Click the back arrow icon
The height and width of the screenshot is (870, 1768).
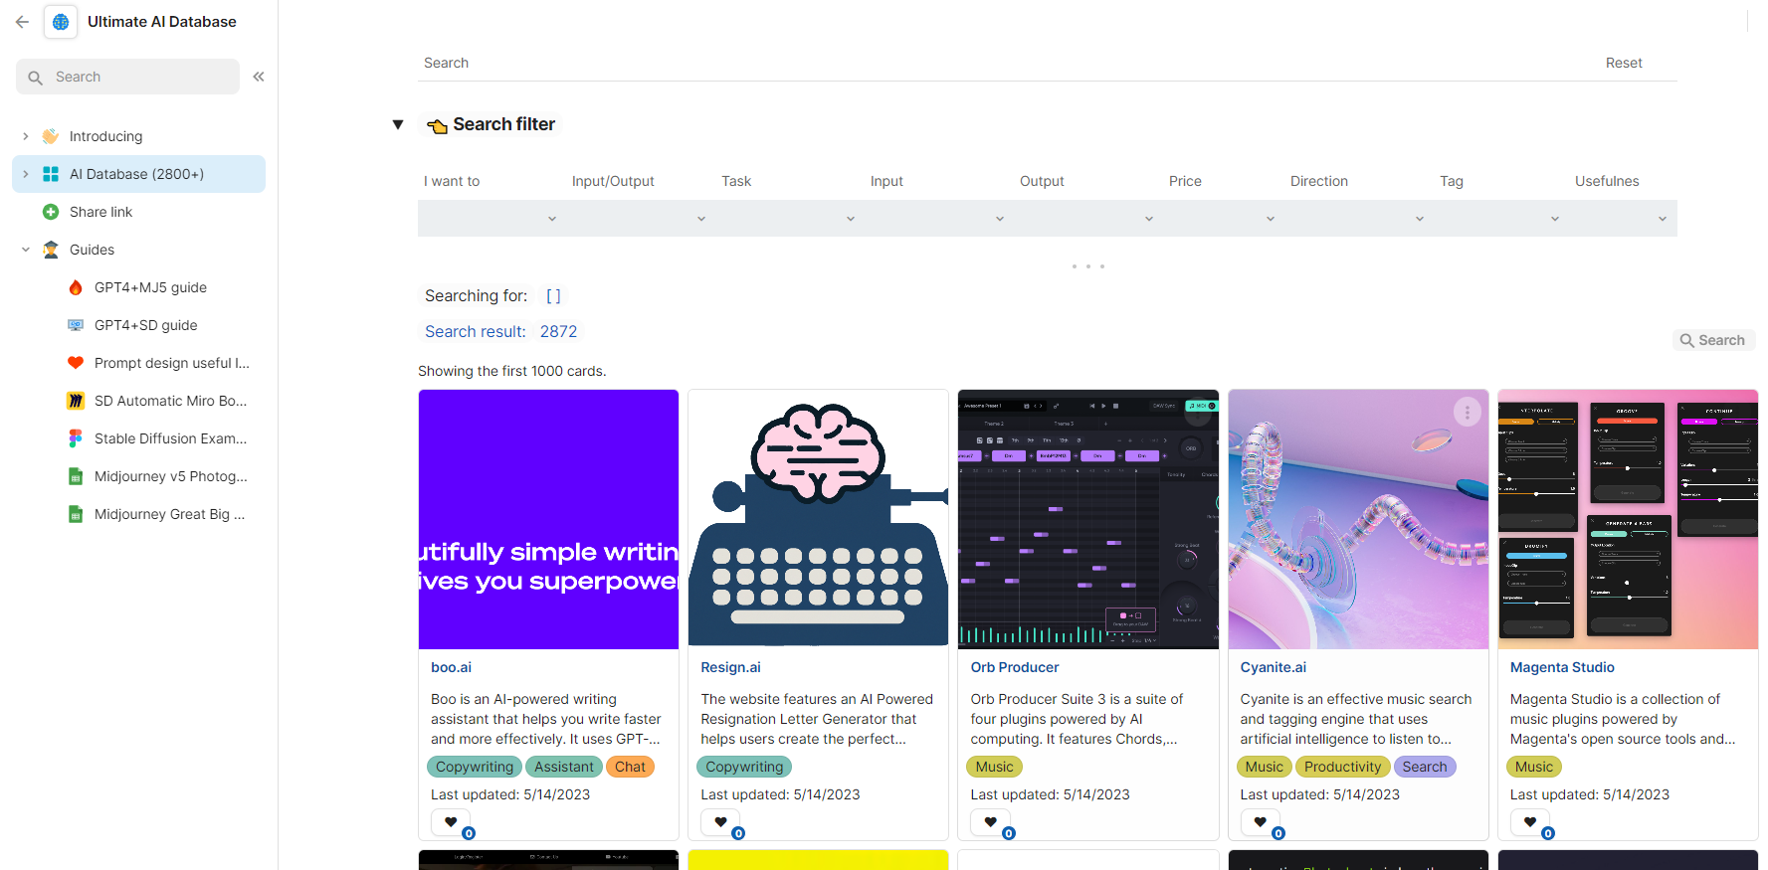22,22
